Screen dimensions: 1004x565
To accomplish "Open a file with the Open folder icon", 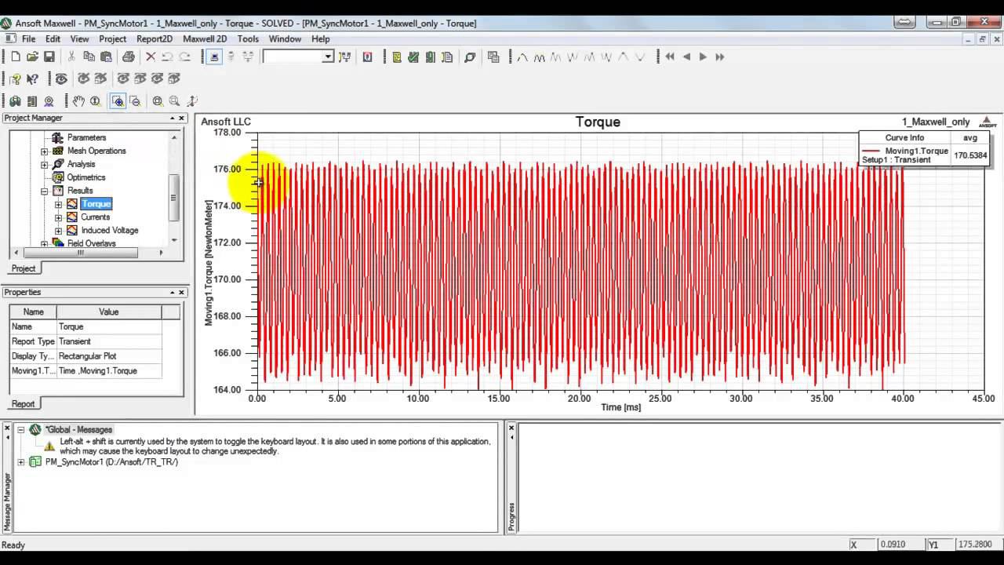I will (32, 56).
